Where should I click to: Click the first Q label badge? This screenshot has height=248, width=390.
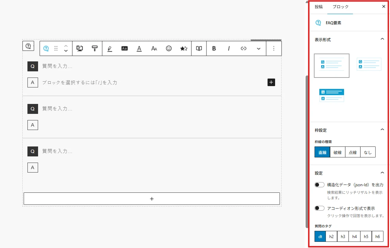(x=33, y=67)
